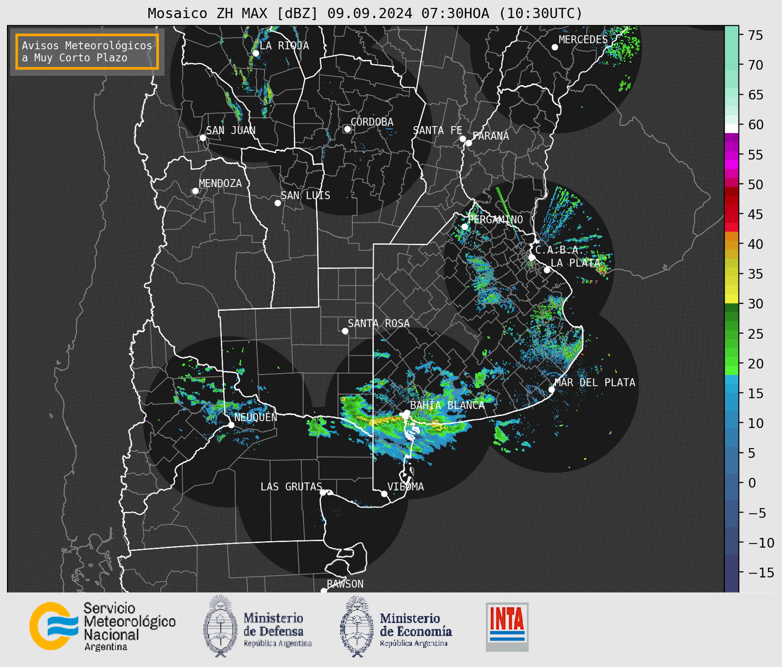Click the Servicio Meteorológico Nacional logo
Viewport: 782px width, 667px height.
click(x=54, y=626)
